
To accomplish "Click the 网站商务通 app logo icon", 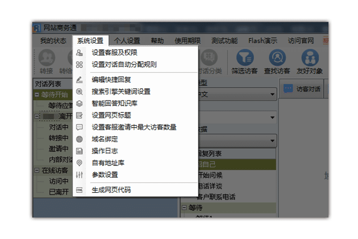I will [x=37, y=28].
